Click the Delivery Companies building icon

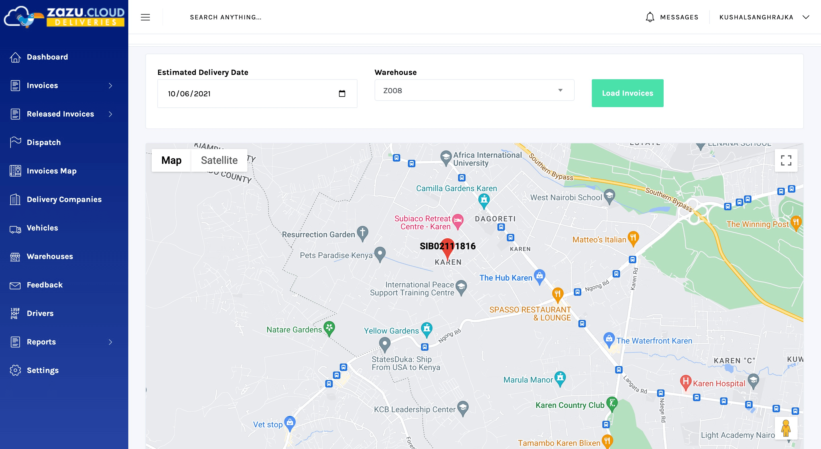pos(15,199)
